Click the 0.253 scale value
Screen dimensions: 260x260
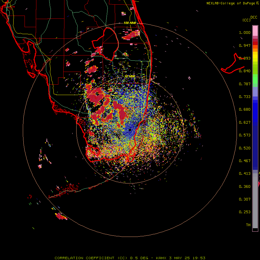(245, 212)
